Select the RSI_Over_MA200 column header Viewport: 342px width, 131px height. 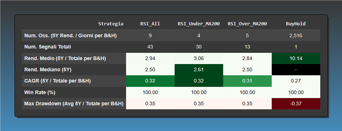[x=247, y=24]
